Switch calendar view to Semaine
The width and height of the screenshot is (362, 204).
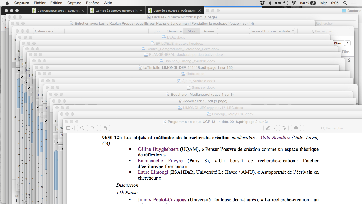click(174, 31)
